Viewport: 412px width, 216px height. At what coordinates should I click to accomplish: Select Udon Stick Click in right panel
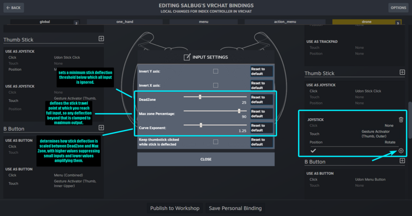(x=368, y=91)
